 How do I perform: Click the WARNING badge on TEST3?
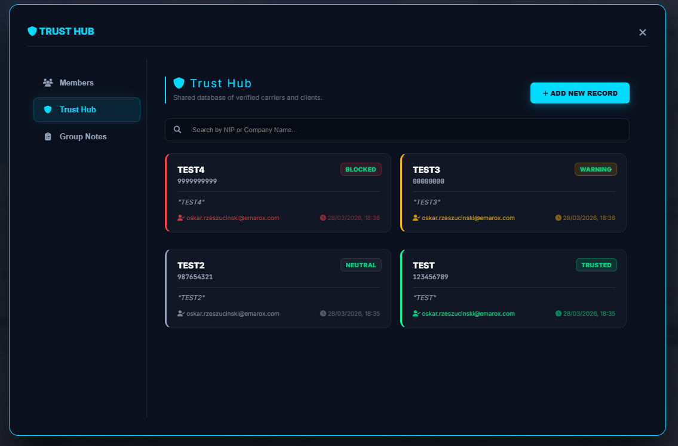596,169
